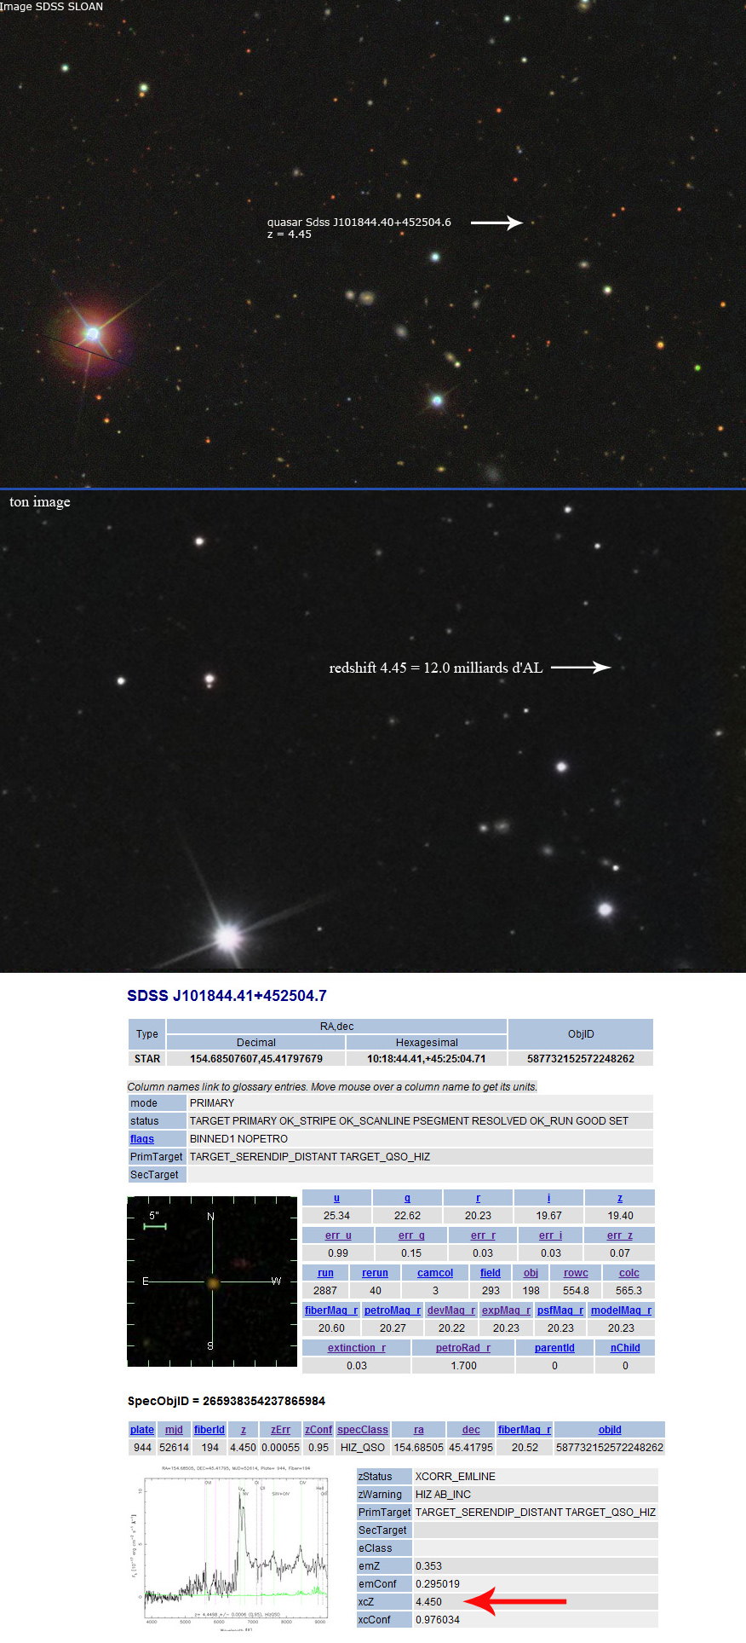Open fiberMag_r link above value 20.60
746x1643 pixels.
click(331, 1310)
